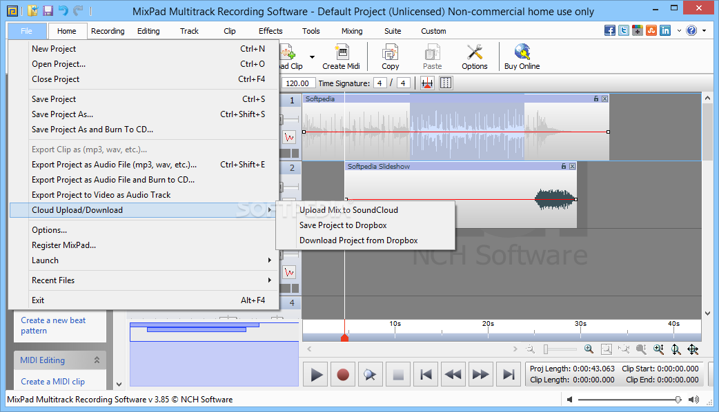Toggle the red snap marker button
Viewport: 719px width, 412px height.
click(x=427, y=83)
